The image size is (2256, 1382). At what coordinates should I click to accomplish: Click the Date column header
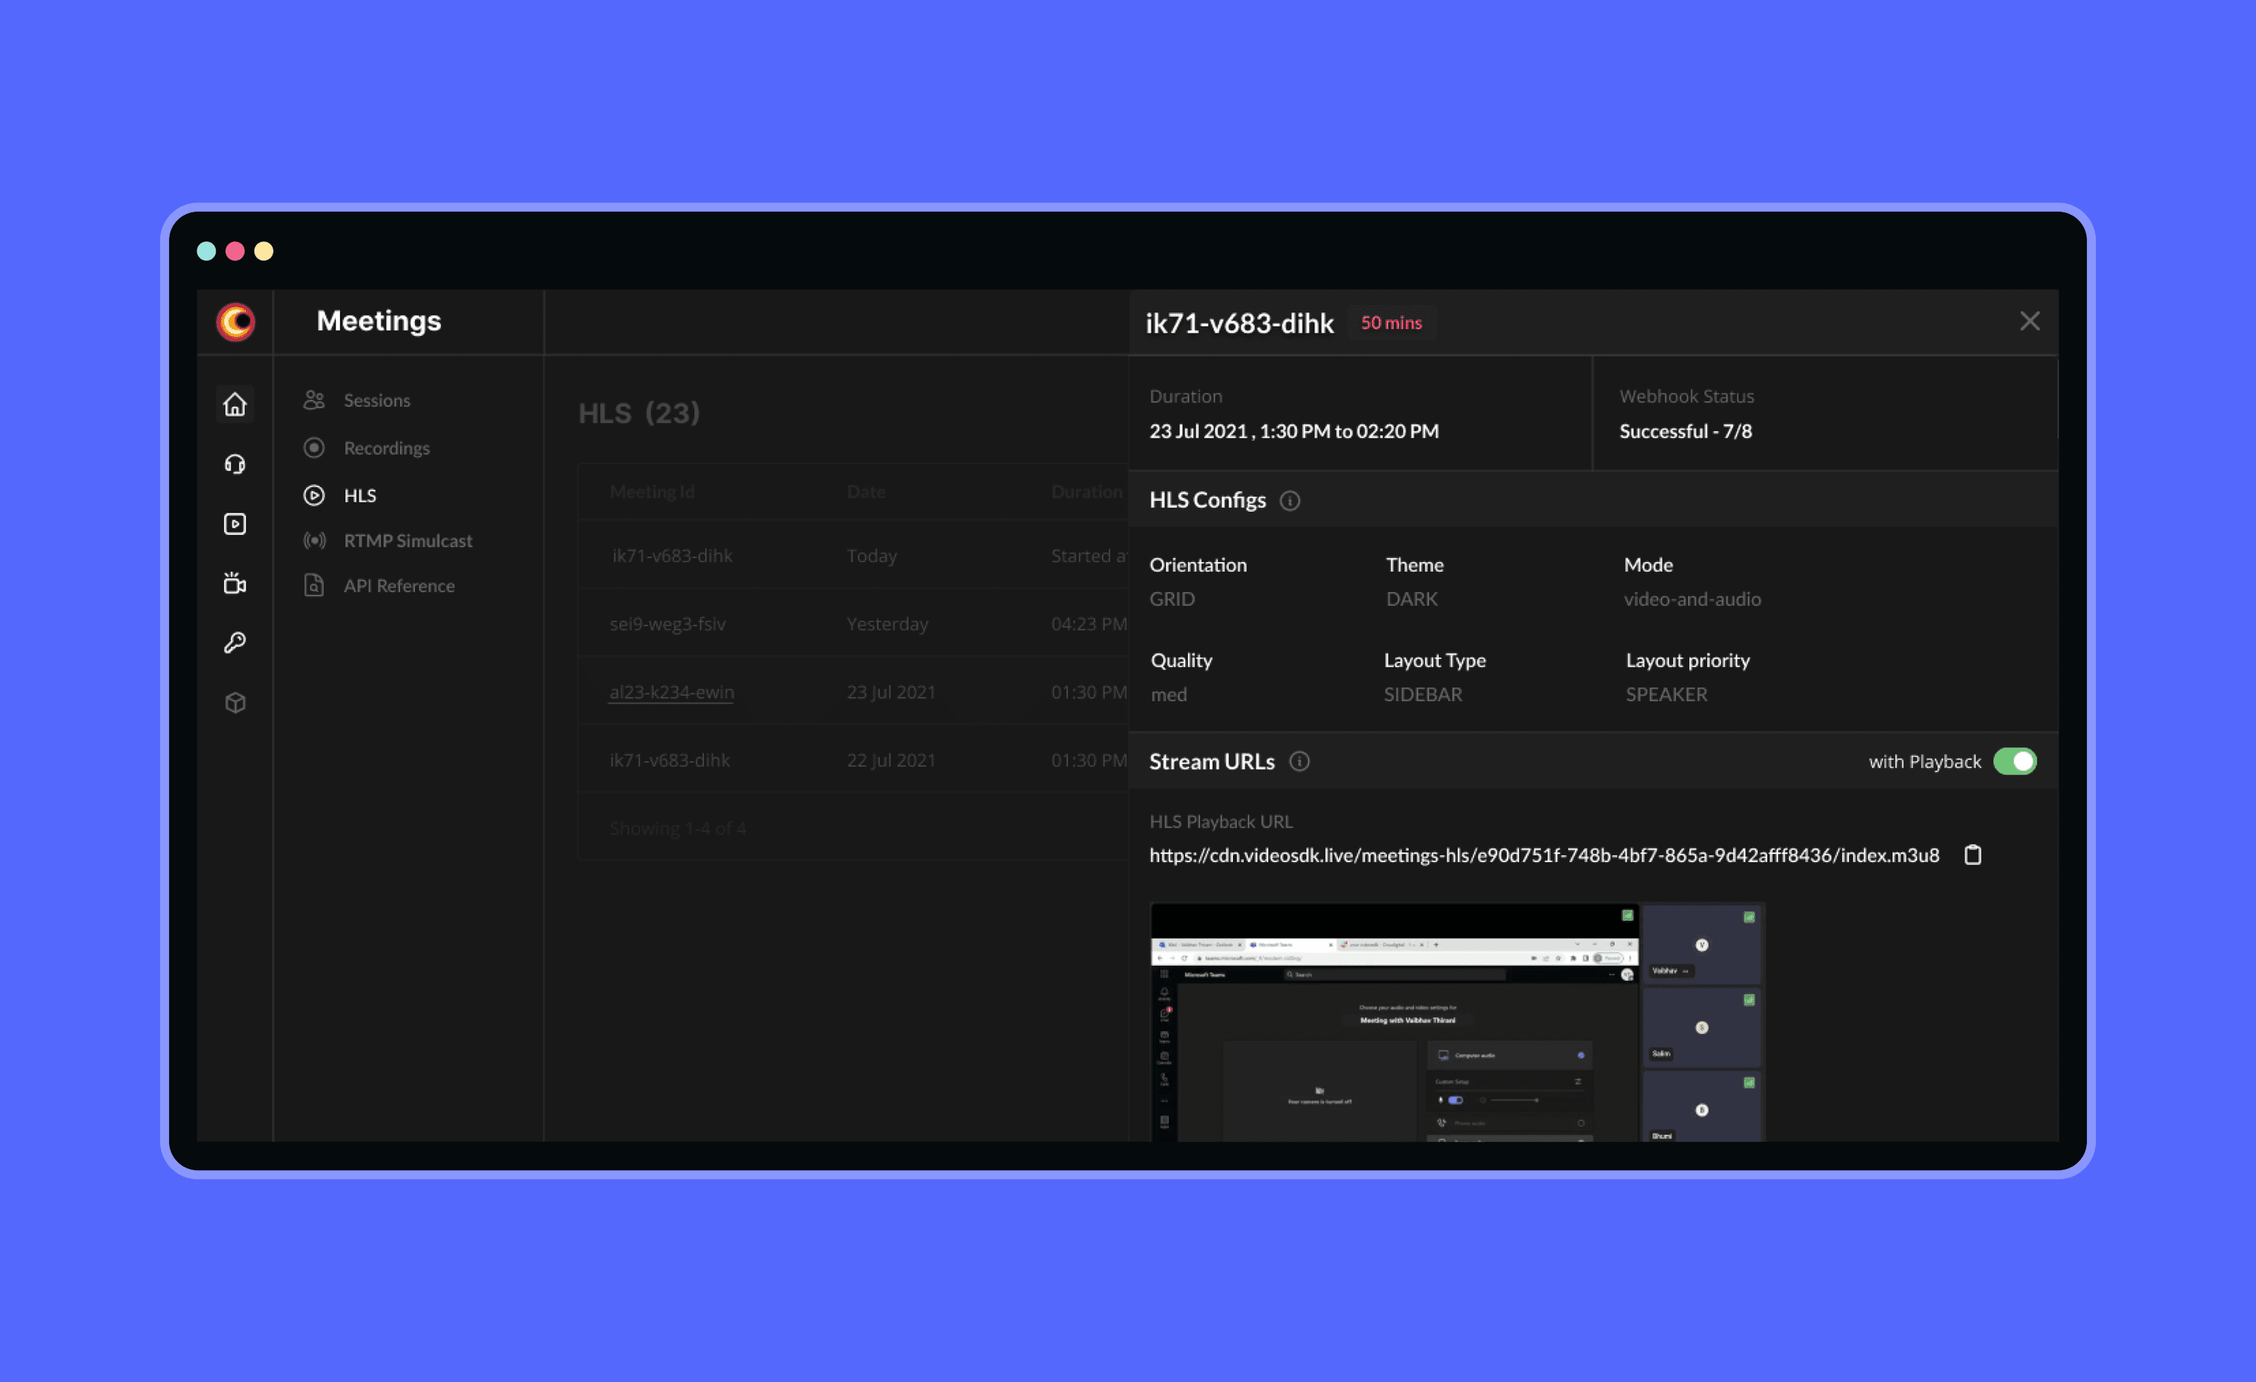pos(866,492)
